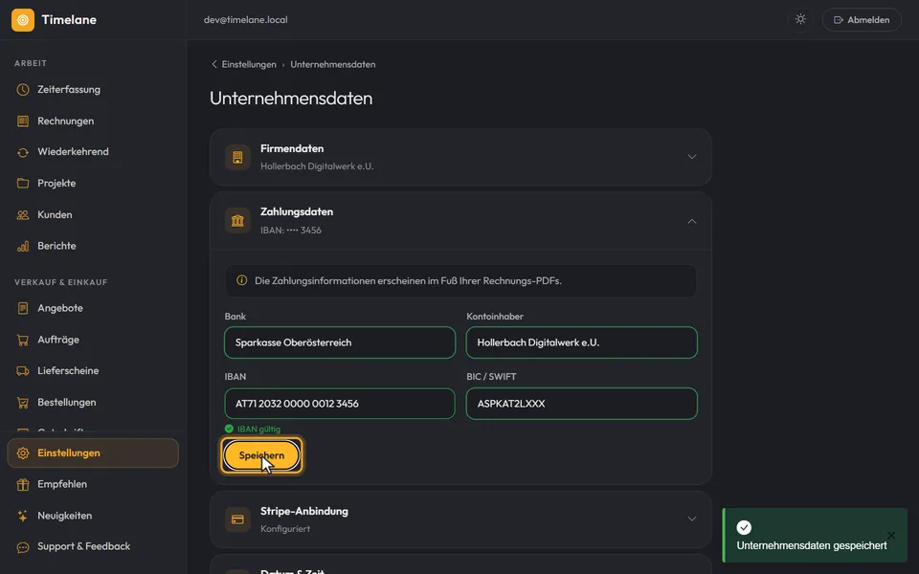The height and width of the screenshot is (574, 919).
Task: Click the Stripe-Anbindung credit card icon
Action: [237, 519]
